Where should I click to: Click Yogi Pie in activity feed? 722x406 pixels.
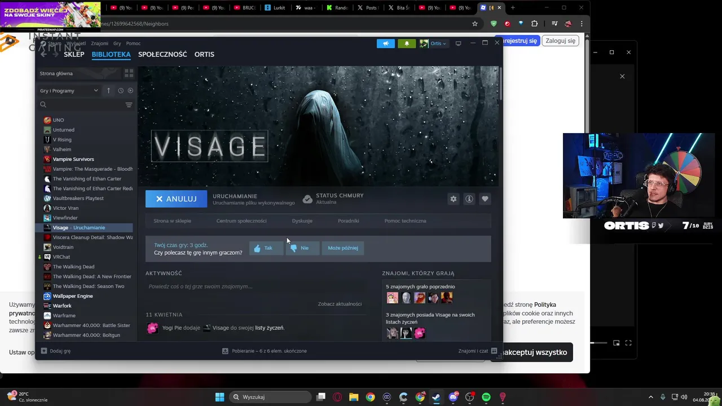coord(173,328)
